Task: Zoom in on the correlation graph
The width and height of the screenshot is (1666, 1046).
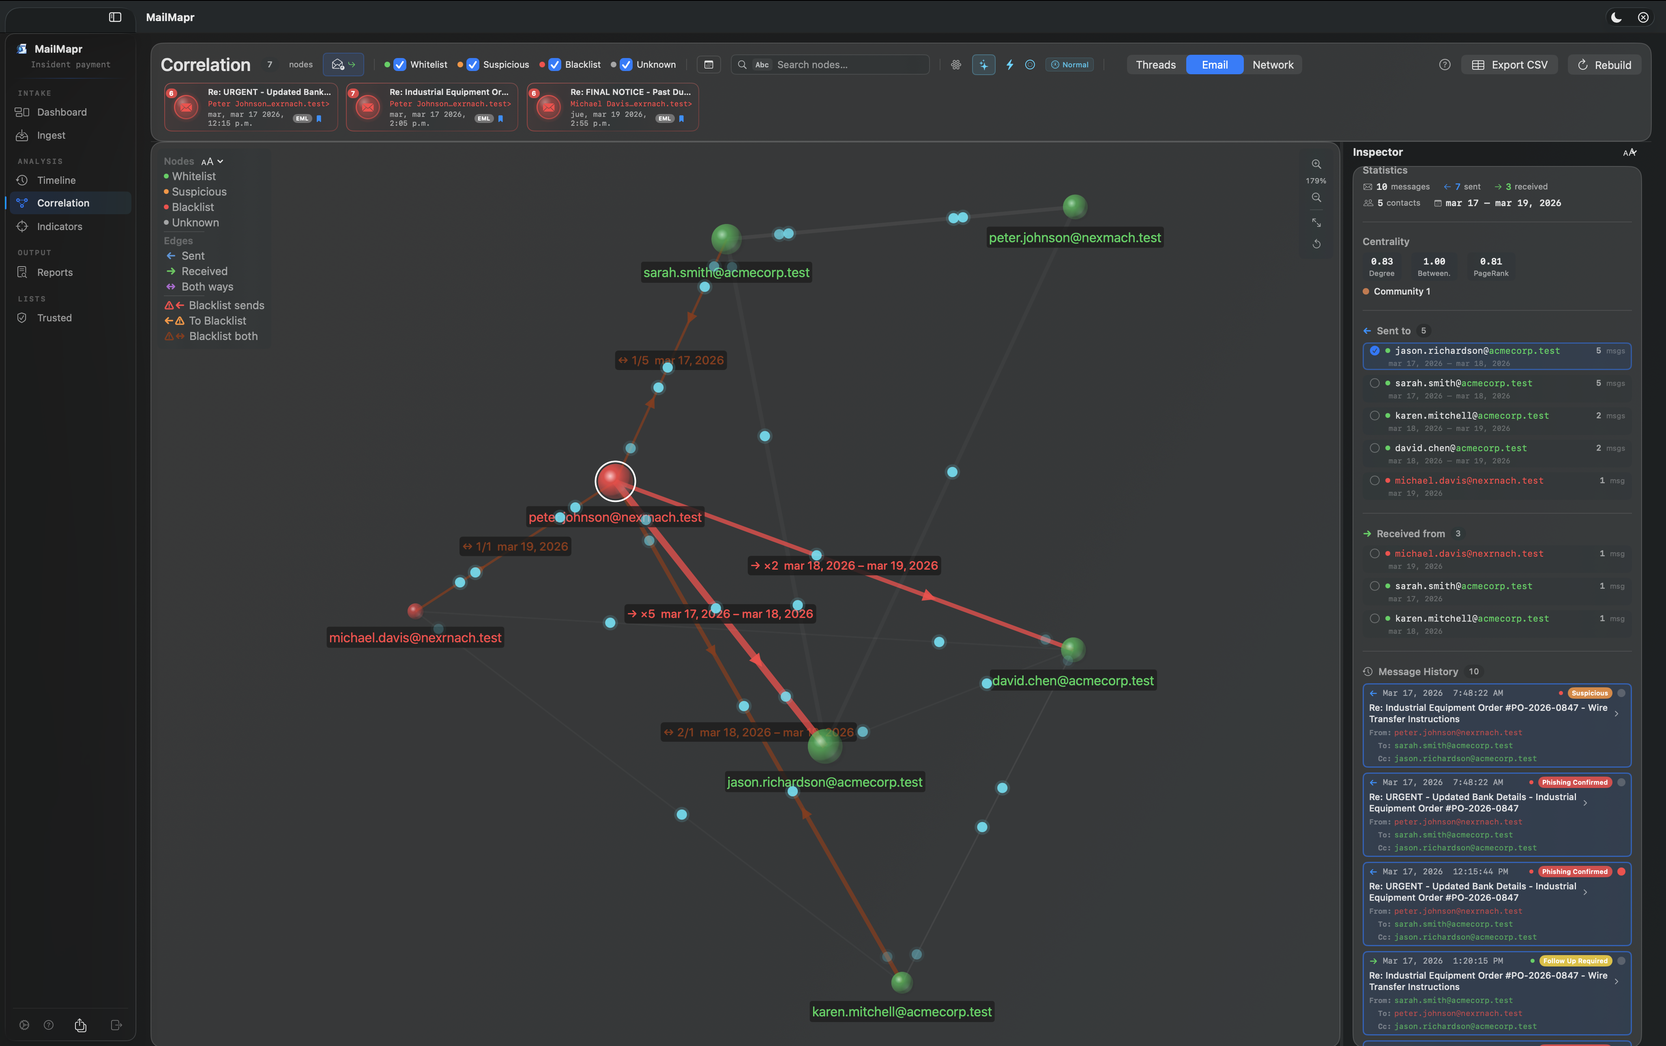Action: [1316, 164]
